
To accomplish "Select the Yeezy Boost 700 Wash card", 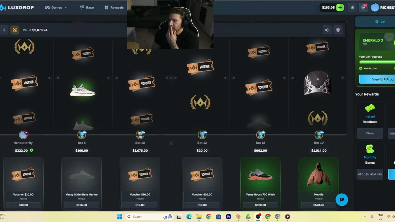I will [x=260, y=184].
